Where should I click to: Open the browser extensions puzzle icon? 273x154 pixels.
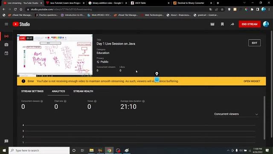[252, 9]
